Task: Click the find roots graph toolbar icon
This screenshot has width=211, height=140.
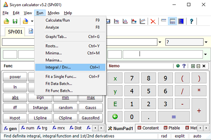Action: tap(116, 21)
